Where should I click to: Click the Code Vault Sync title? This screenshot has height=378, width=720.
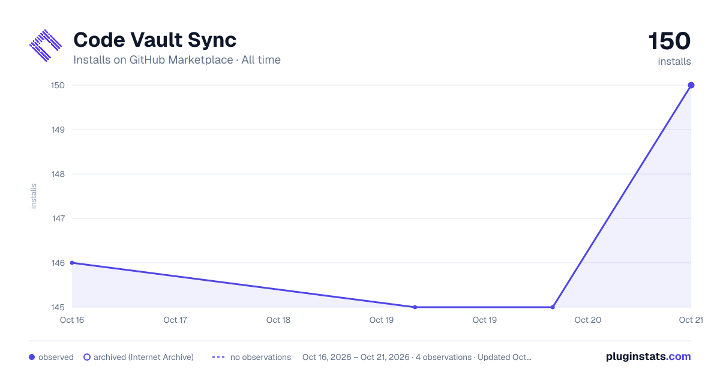click(x=155, y=40)
